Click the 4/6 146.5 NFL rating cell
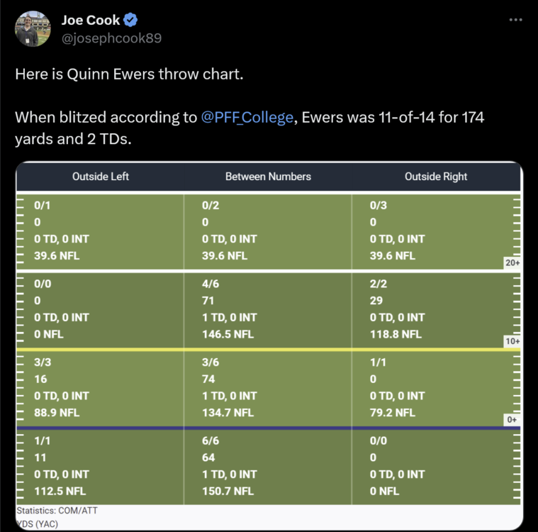This screenshot has width=538, height=532. pos(268,309)
